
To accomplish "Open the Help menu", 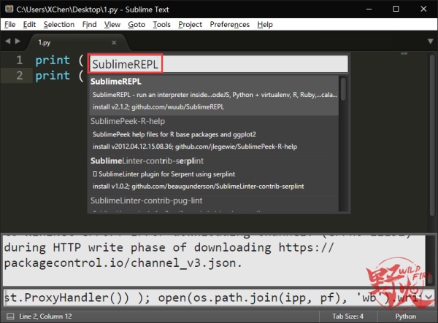I will tap(265, 25).
